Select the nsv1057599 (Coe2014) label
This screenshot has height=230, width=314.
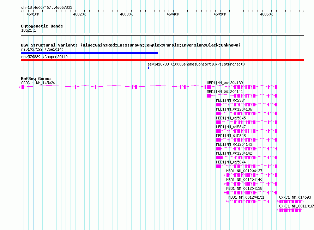(42, 49)
